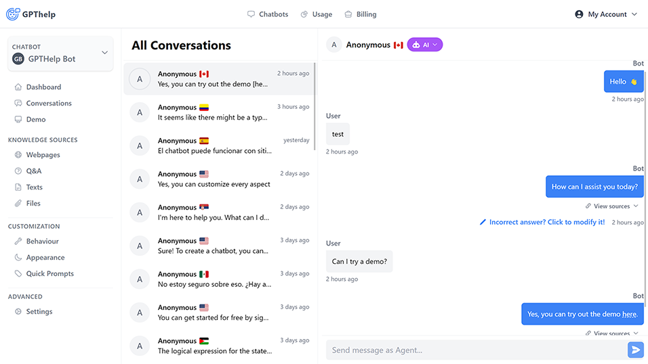Click the Settings gear icon in sidebar
This screenshot has height=364, width=648.
[18, 312]
